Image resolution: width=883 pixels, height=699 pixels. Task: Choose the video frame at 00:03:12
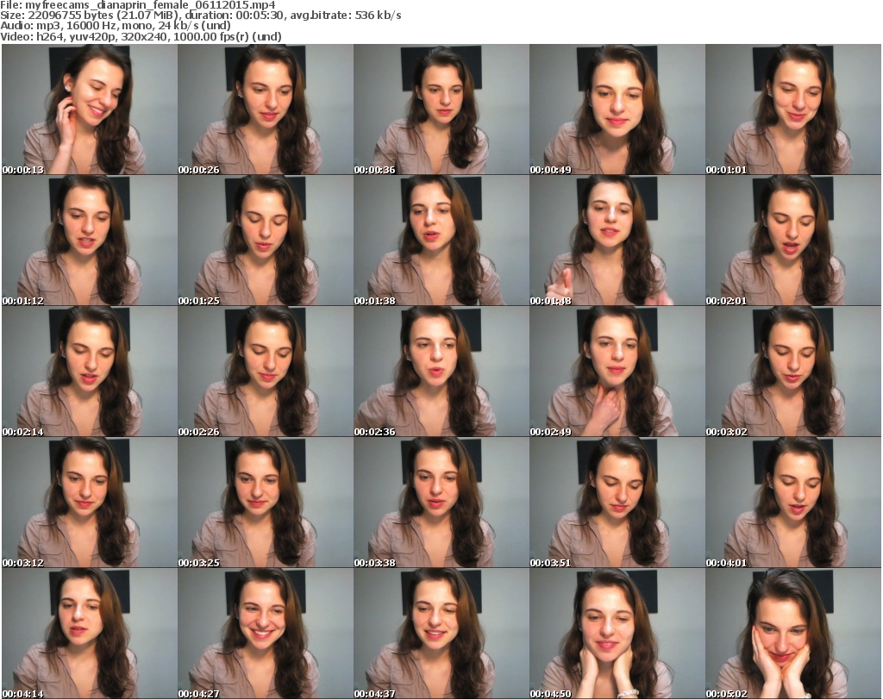(x=90, y=502)
